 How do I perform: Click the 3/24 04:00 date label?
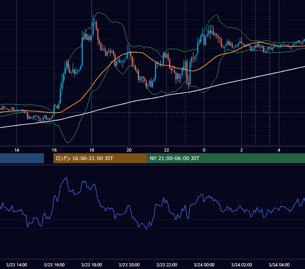click(279, 265)
